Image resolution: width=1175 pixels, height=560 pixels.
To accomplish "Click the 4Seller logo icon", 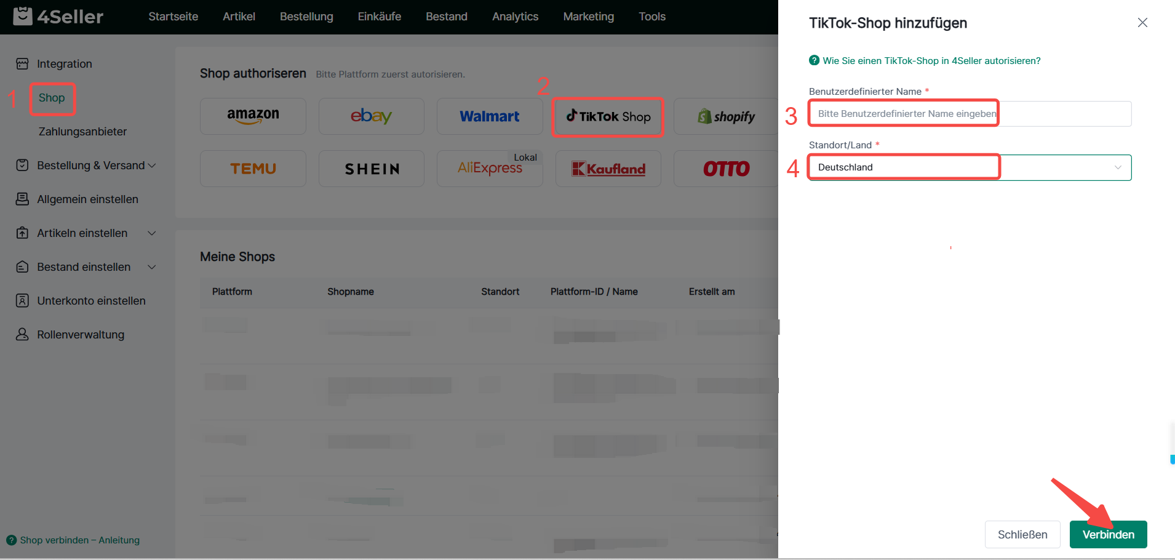I will tap(23, 16).
